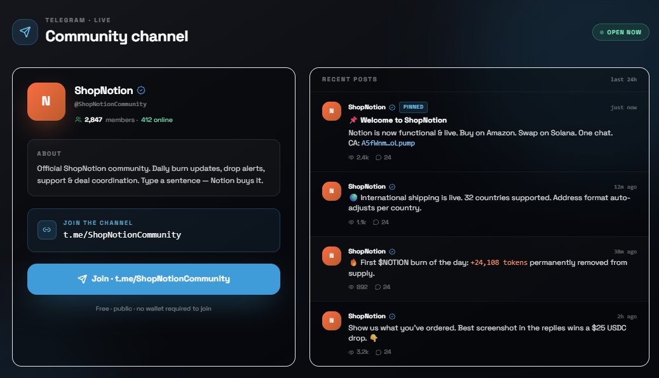659x378 pixels.
Task: Click the Community channel heading
Action: click(x=117, y=37)
